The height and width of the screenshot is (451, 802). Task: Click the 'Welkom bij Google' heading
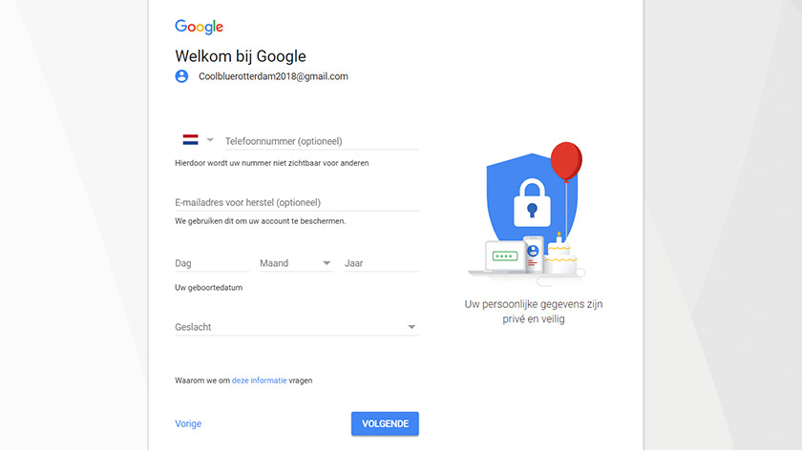[x=240, y=56]
